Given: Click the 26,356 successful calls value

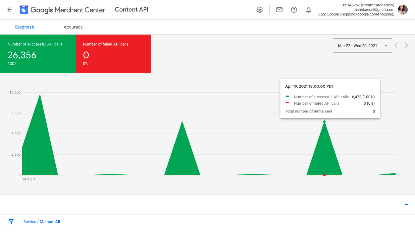Looking at the screenshot, I should coord(22,55).
